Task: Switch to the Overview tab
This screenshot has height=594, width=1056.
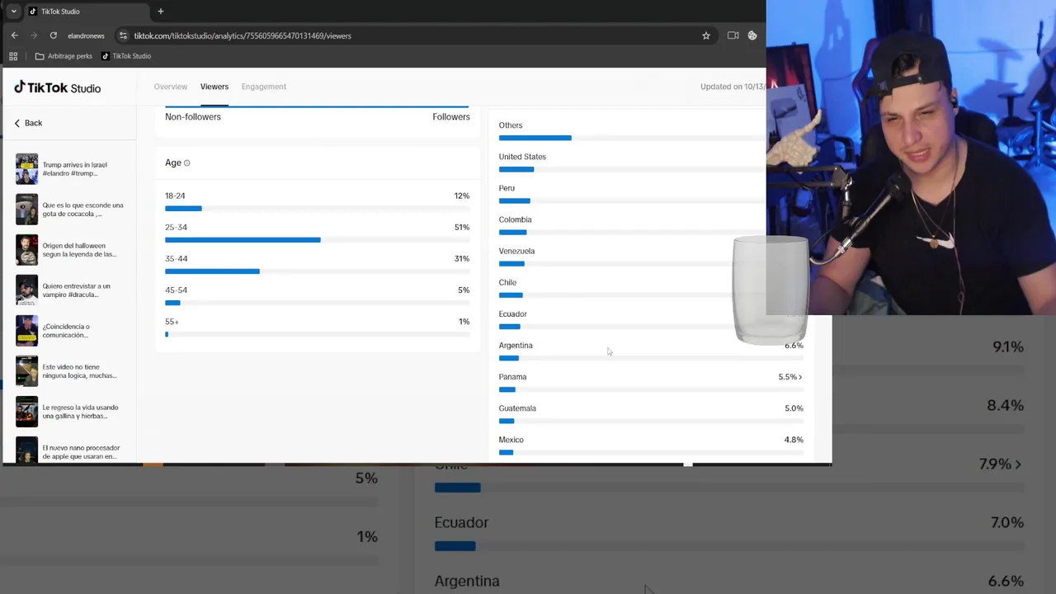Action: pos(171,87)
